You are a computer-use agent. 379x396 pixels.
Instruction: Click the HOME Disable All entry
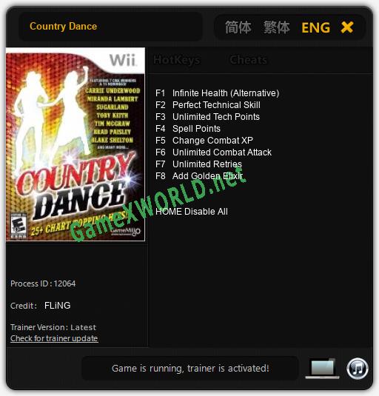click(192, 212)
